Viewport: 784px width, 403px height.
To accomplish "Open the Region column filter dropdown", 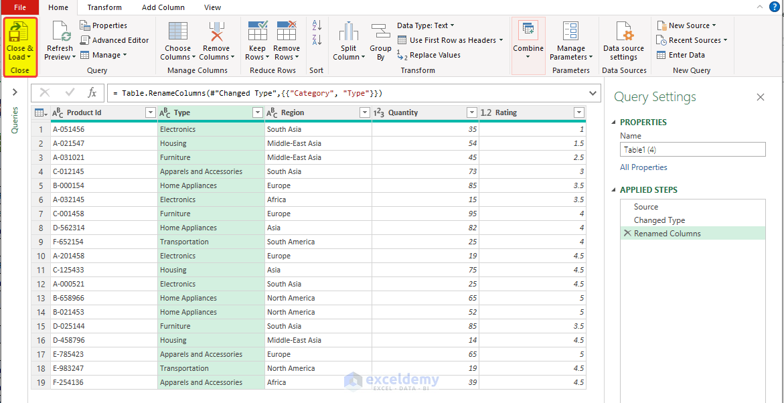I will (364, 113).
